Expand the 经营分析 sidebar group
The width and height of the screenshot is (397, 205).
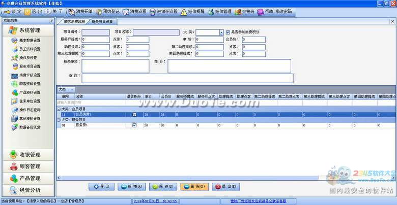(x=29, y=190)
